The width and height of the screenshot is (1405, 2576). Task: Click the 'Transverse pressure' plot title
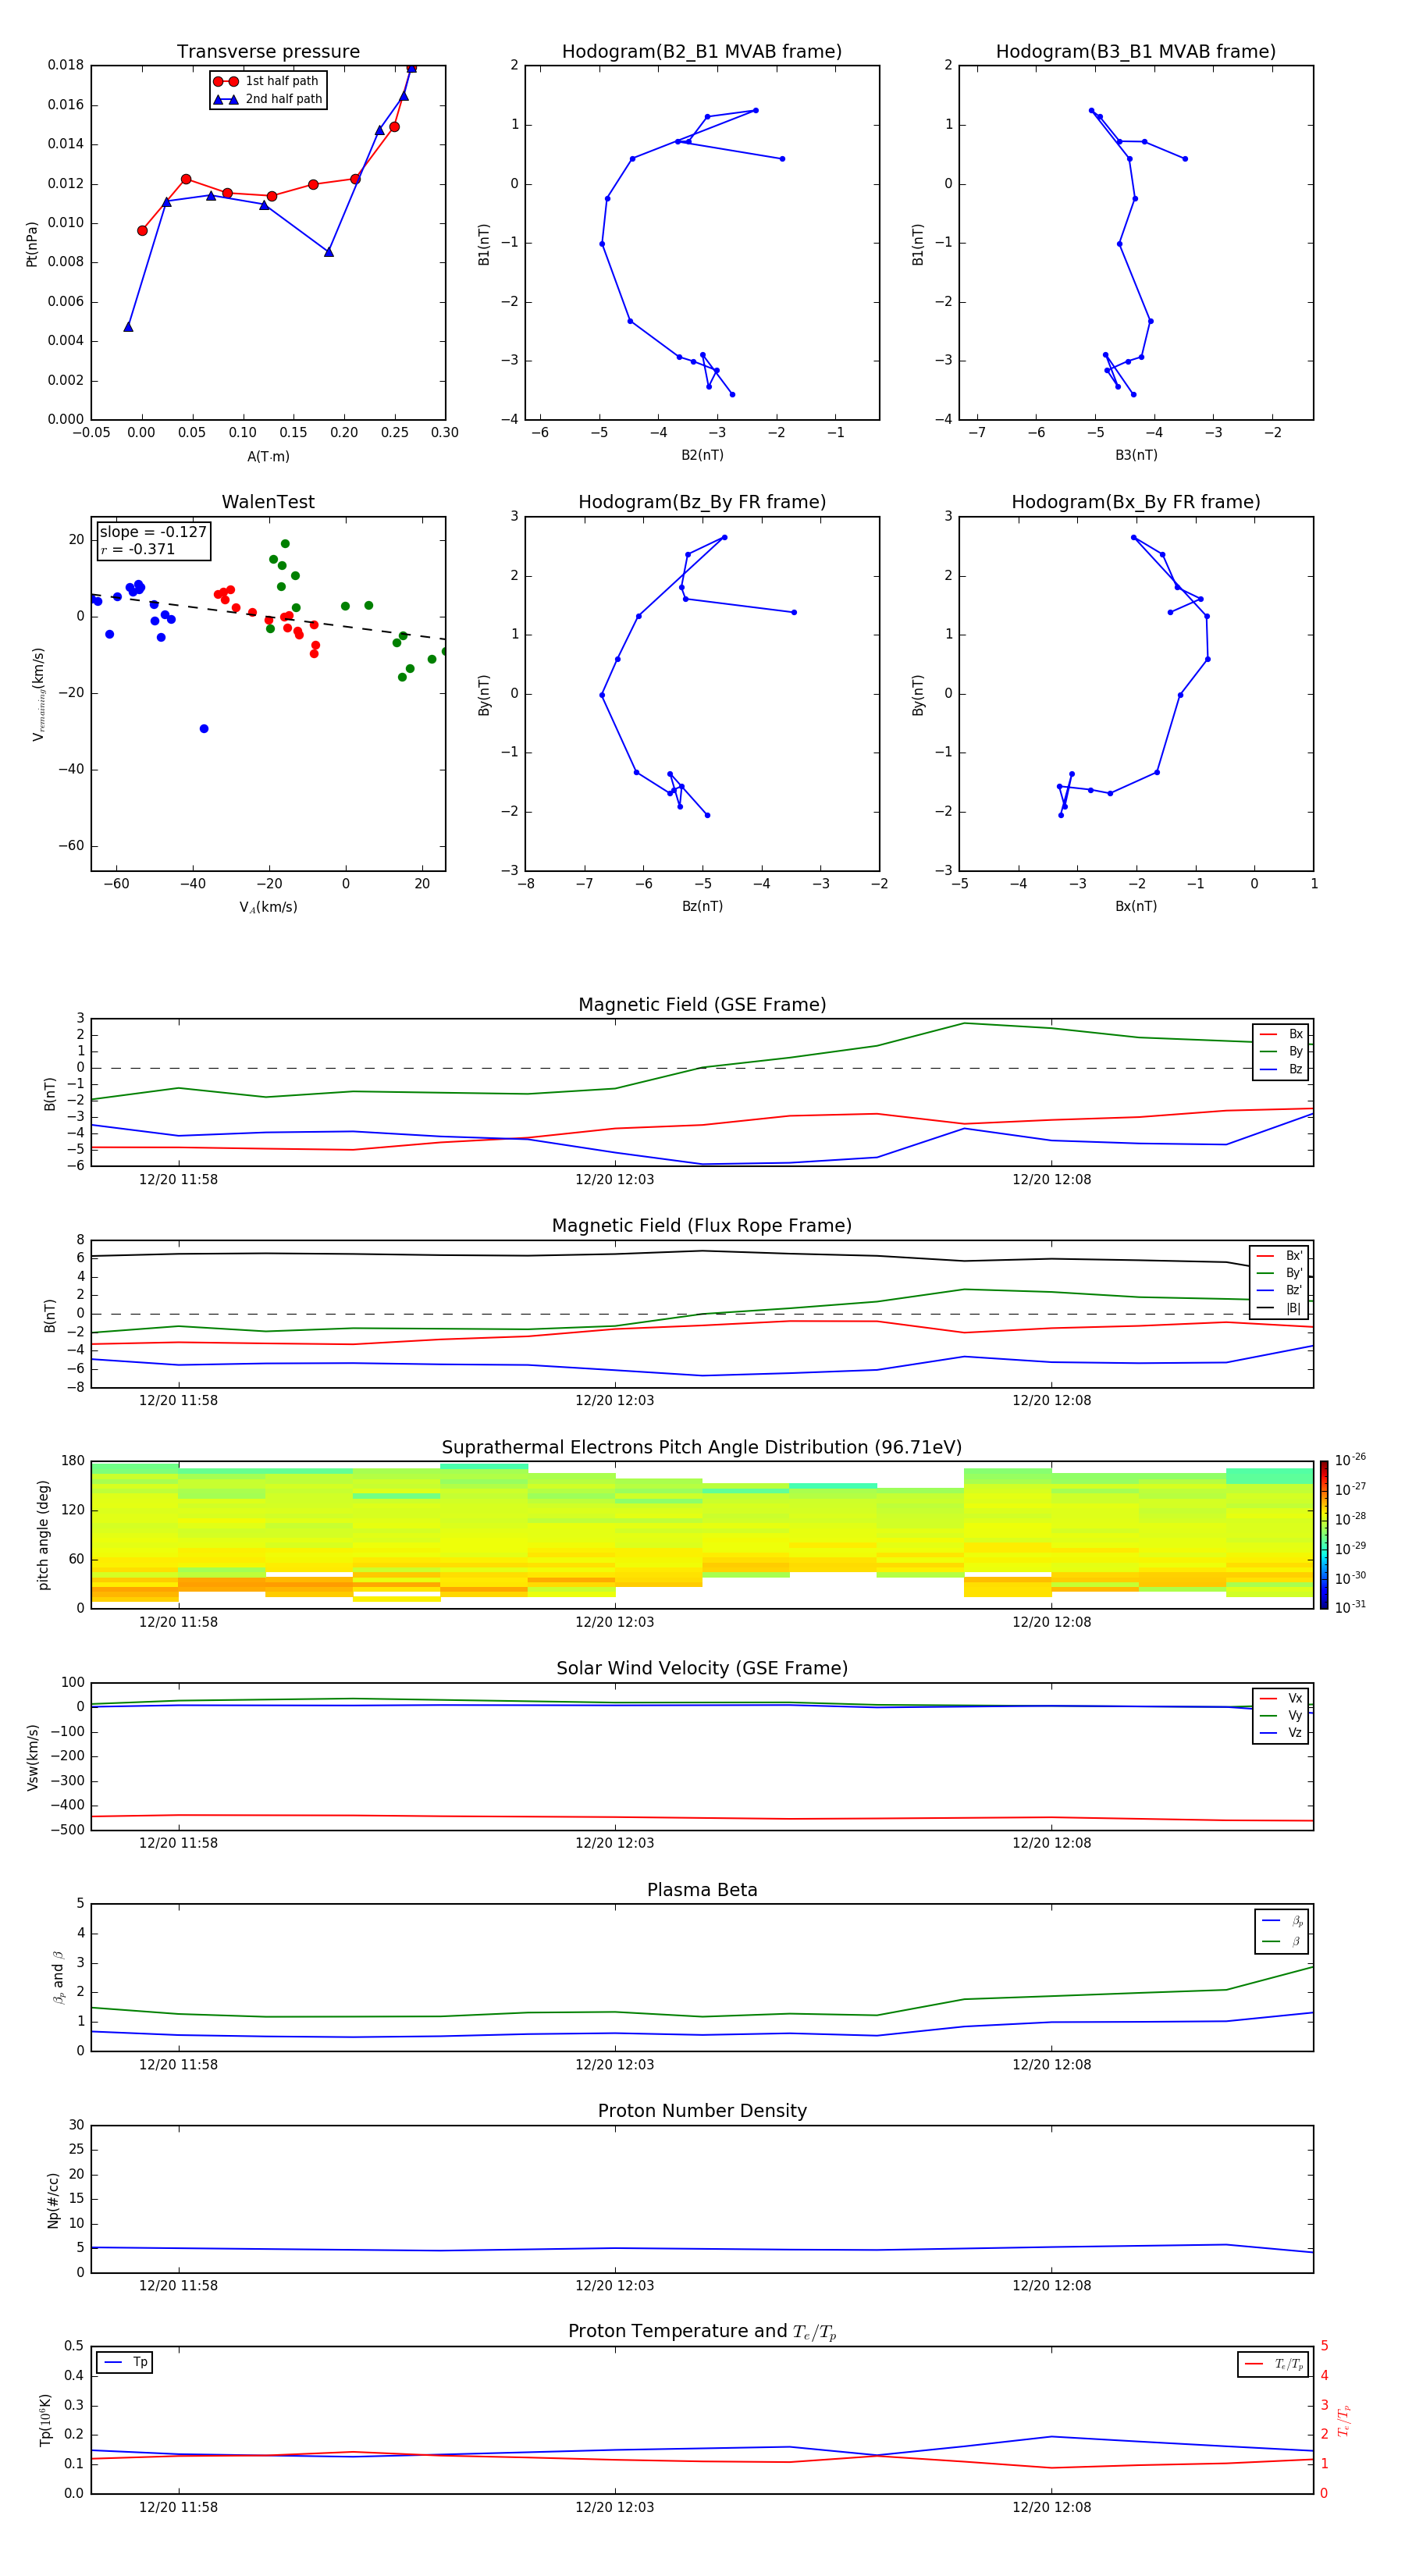pos(268,52)
